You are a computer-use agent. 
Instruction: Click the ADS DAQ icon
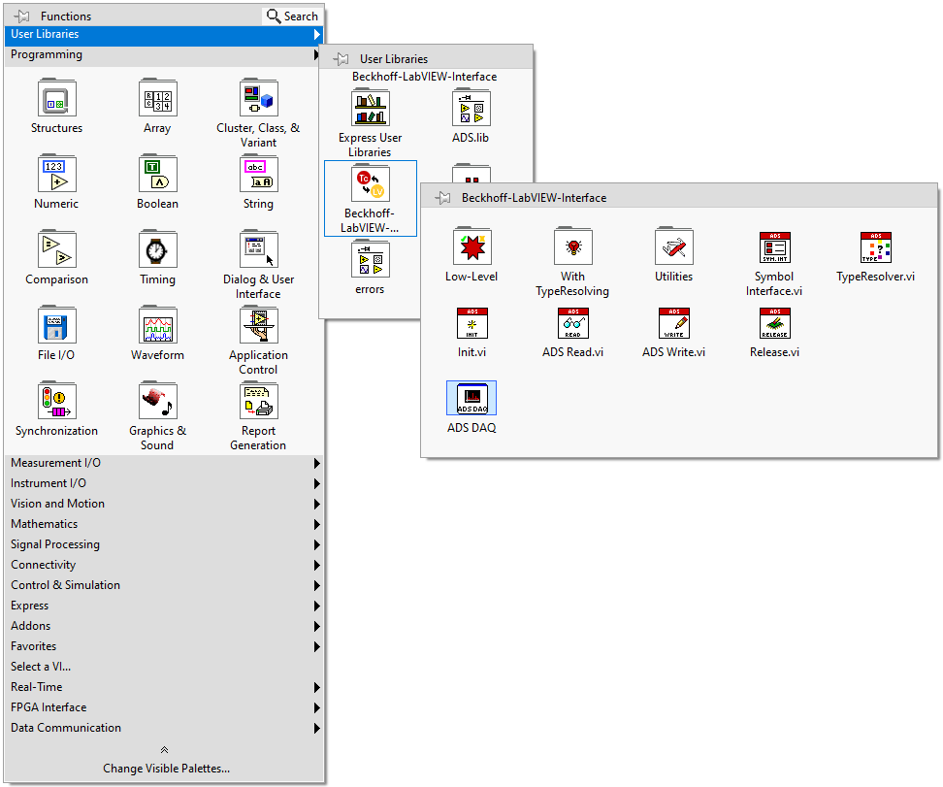[x=471, y=397]
